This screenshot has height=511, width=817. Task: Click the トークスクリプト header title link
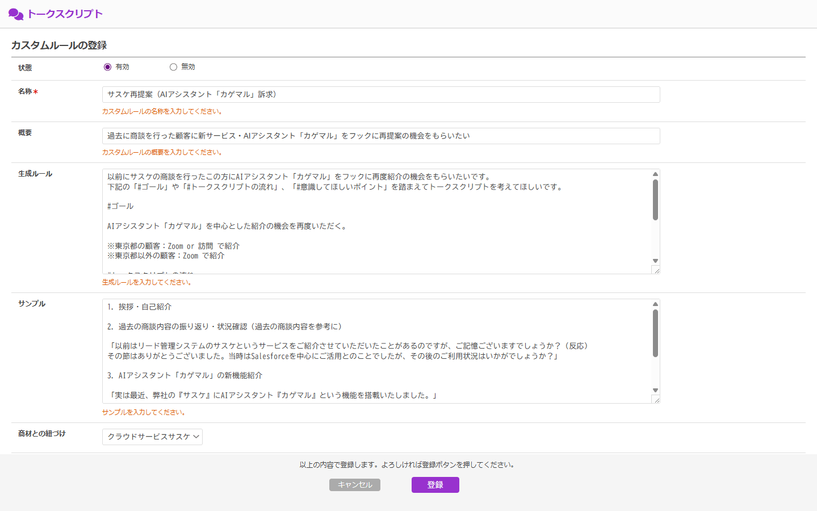pyautogui.click(x=65, y=14)
